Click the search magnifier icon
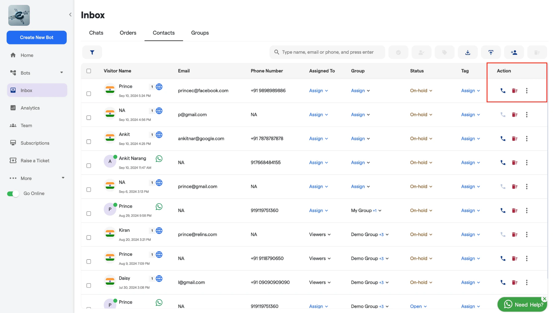The width and height of the screenshot is (555, 313). tap(277, 52)
